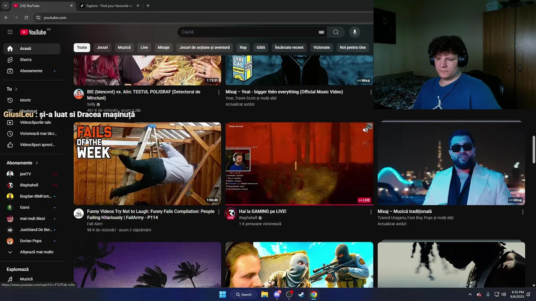Open the YouTube hamburger guide menu
Viewport: 536px width, 301px height.
[10, 32]
